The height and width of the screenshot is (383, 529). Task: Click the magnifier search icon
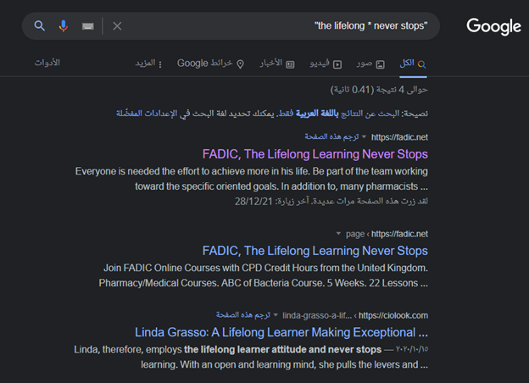pyautogui.click(x=39, y=26)
